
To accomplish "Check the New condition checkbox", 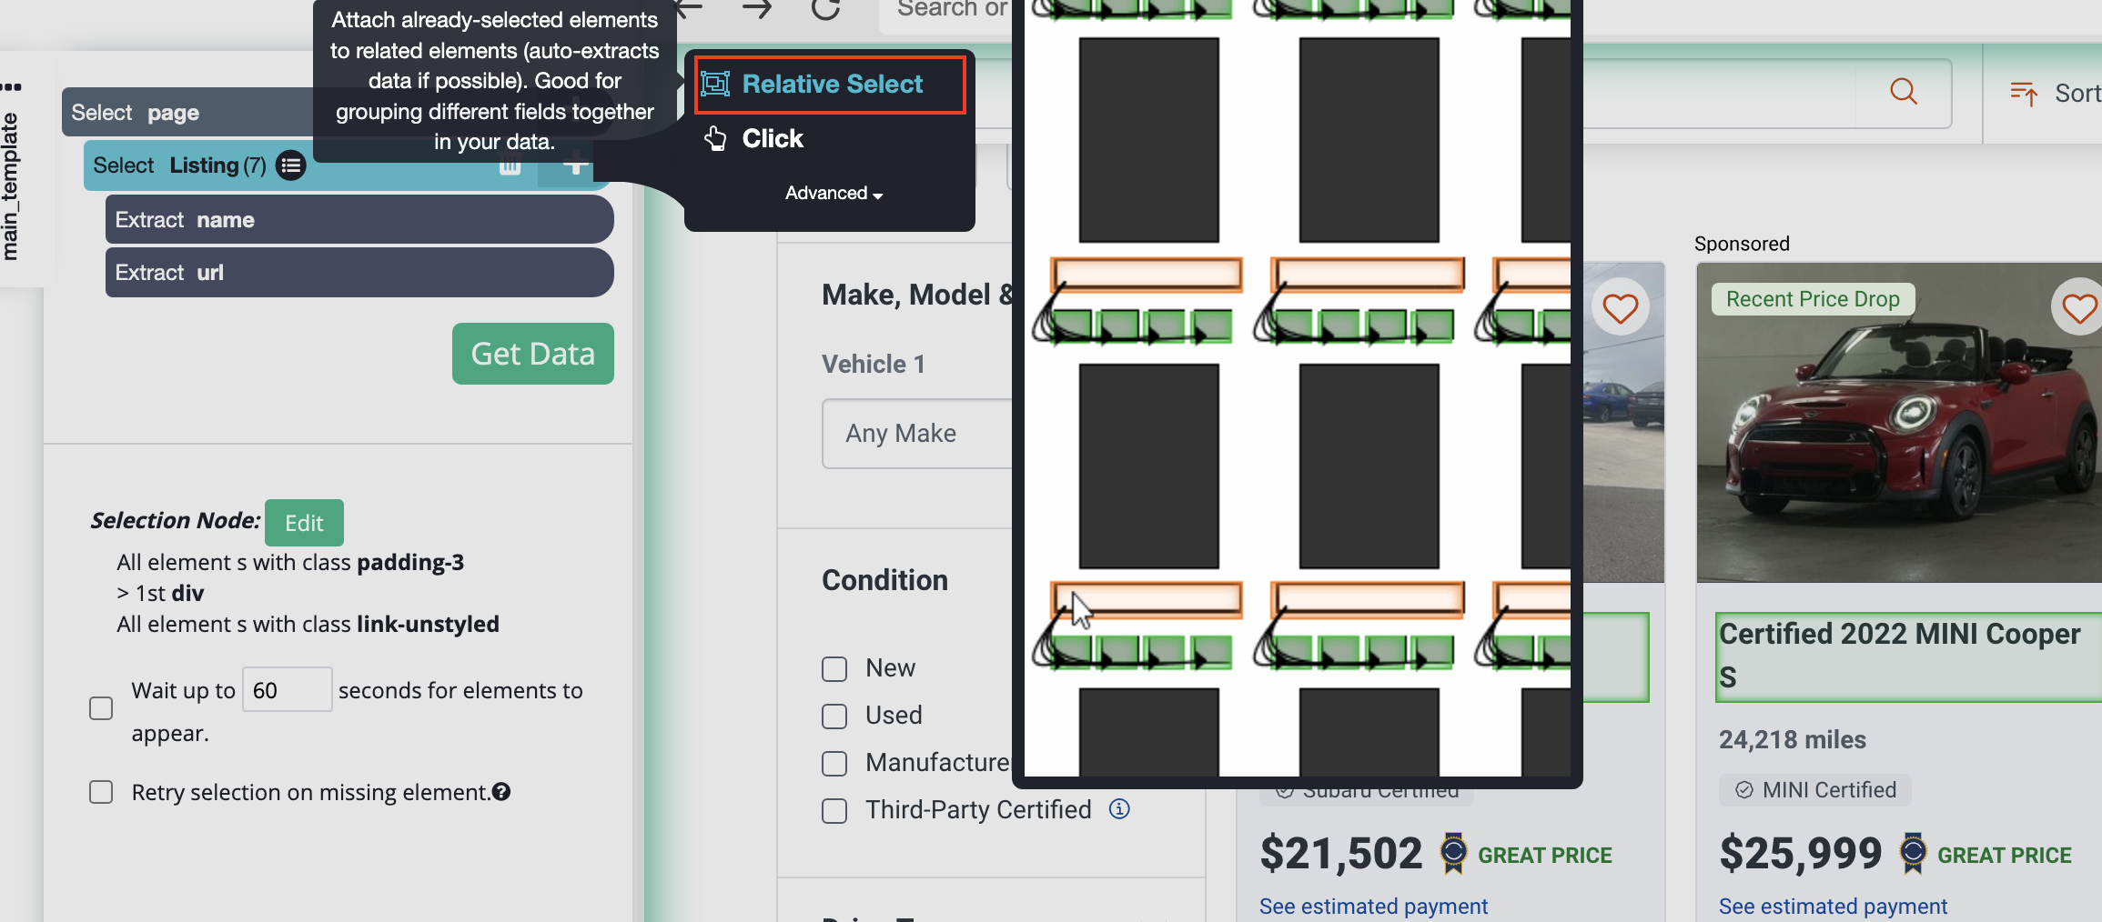I will (834, 669).
